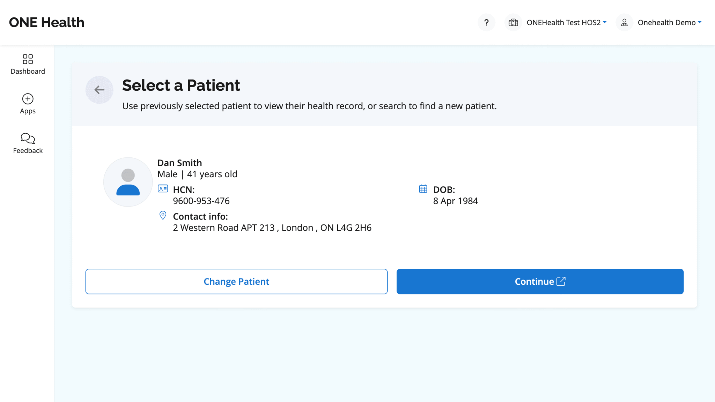Click Dan Smith's avatar picture
Image resolution: width=715 pixels, height=402 pixels.
click(128, 182)
